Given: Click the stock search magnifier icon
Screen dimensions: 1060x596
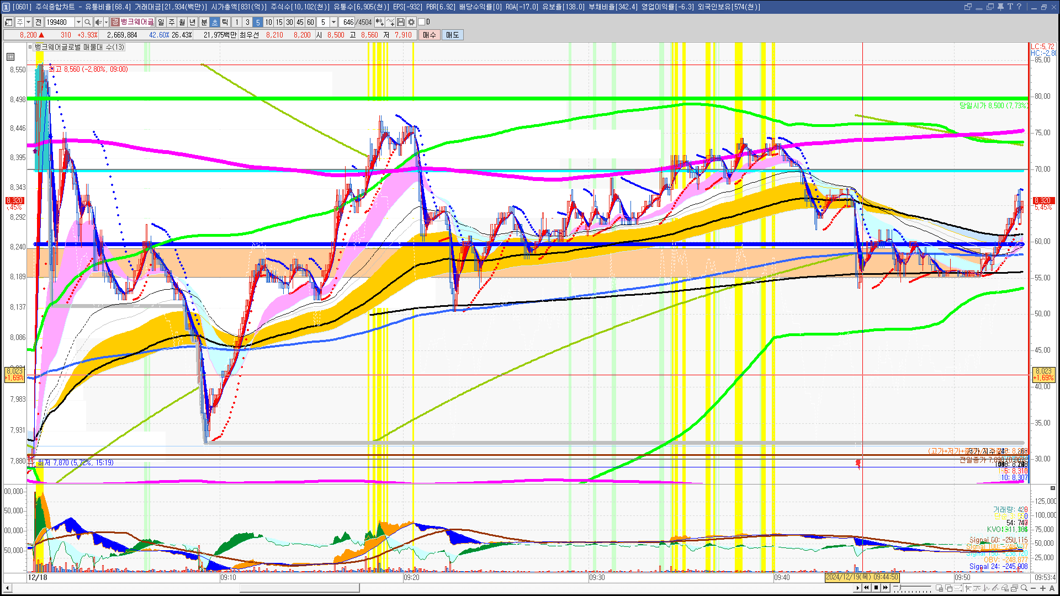Looking at the screenshot, I should [x=87, y=22].
